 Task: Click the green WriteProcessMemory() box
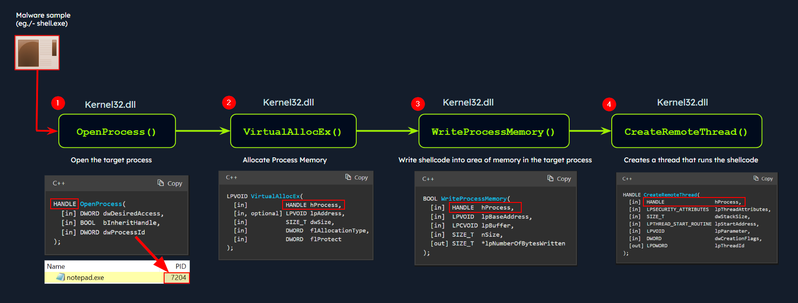click(493, 131)
